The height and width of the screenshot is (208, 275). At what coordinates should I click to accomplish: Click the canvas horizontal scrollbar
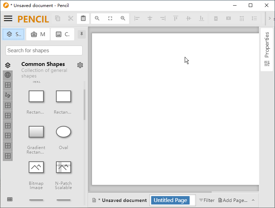click(150, 192)
